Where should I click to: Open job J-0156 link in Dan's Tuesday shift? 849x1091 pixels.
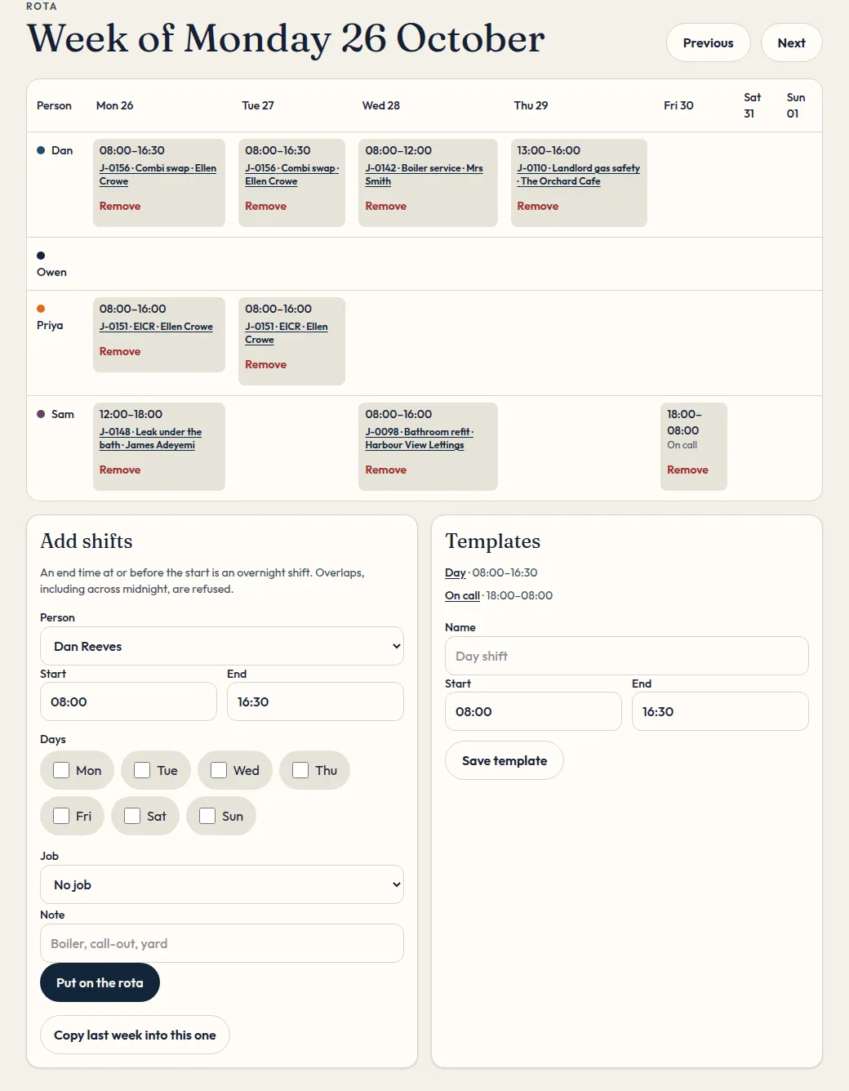pyautogui.click(x=291, y=175)
